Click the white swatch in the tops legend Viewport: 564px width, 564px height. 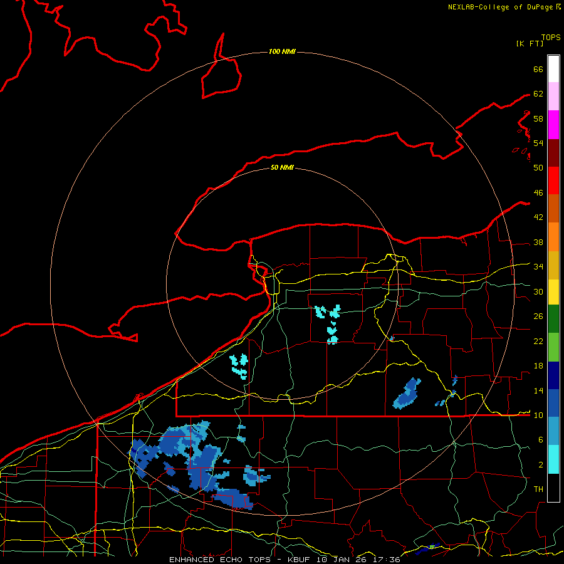[553, 69]
